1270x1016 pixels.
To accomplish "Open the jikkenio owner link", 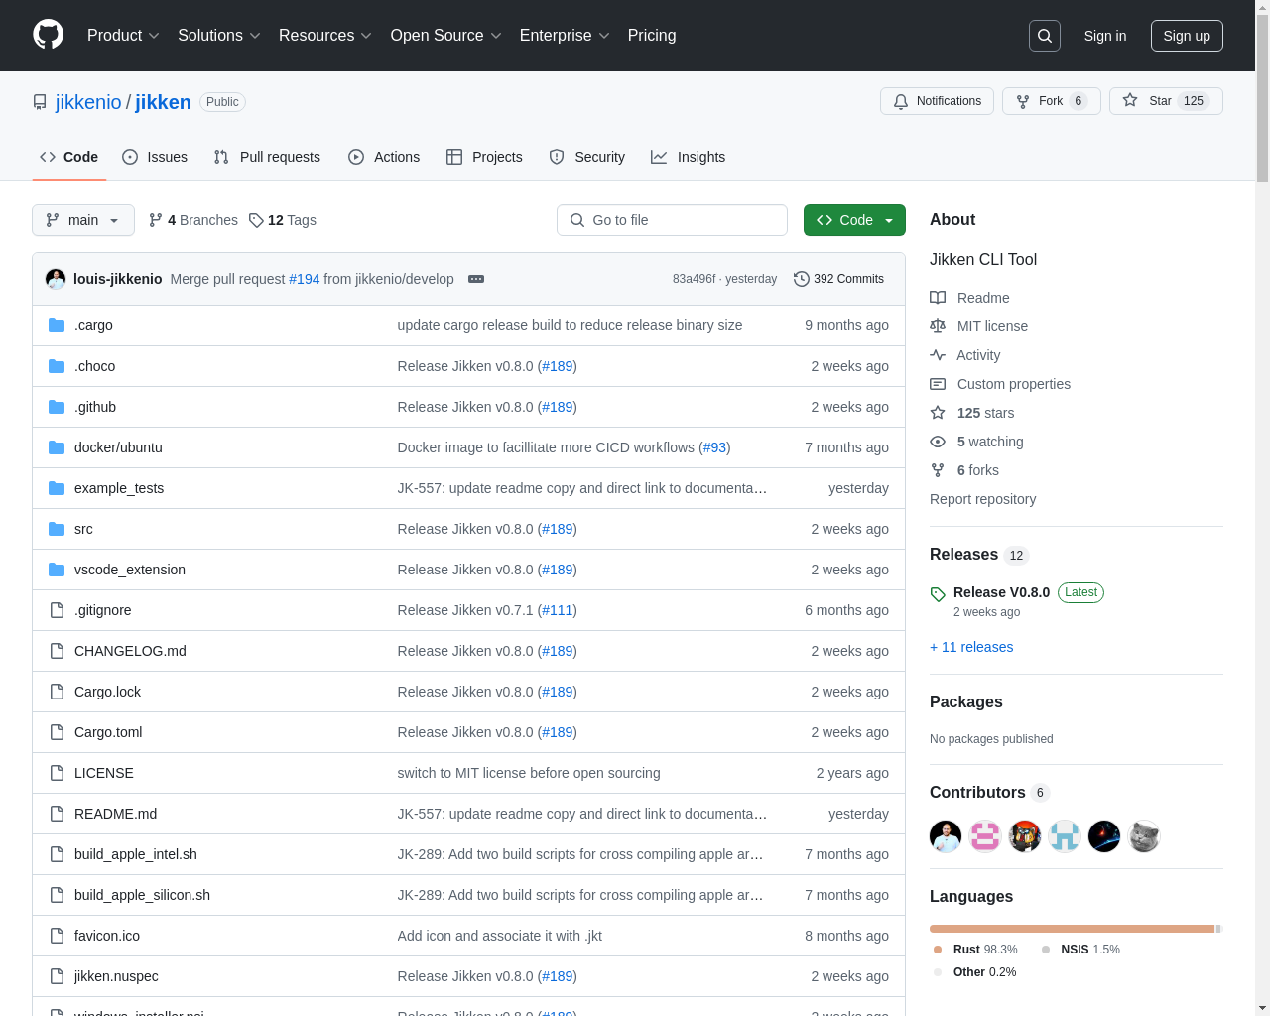I will [88, 102].
